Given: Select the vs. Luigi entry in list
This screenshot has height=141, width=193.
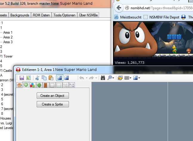Looking at the screenshot, I should click(x=6, y=123).
